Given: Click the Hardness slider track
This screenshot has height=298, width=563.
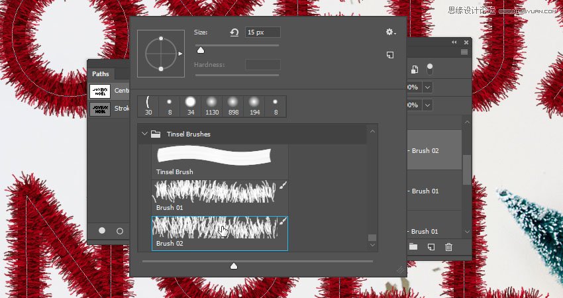Looking at the screenshot, I should [237, 75].
